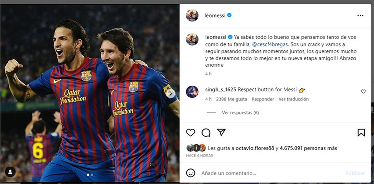
Task: Share the post with paper plane icon
Action: click(221, 132)
